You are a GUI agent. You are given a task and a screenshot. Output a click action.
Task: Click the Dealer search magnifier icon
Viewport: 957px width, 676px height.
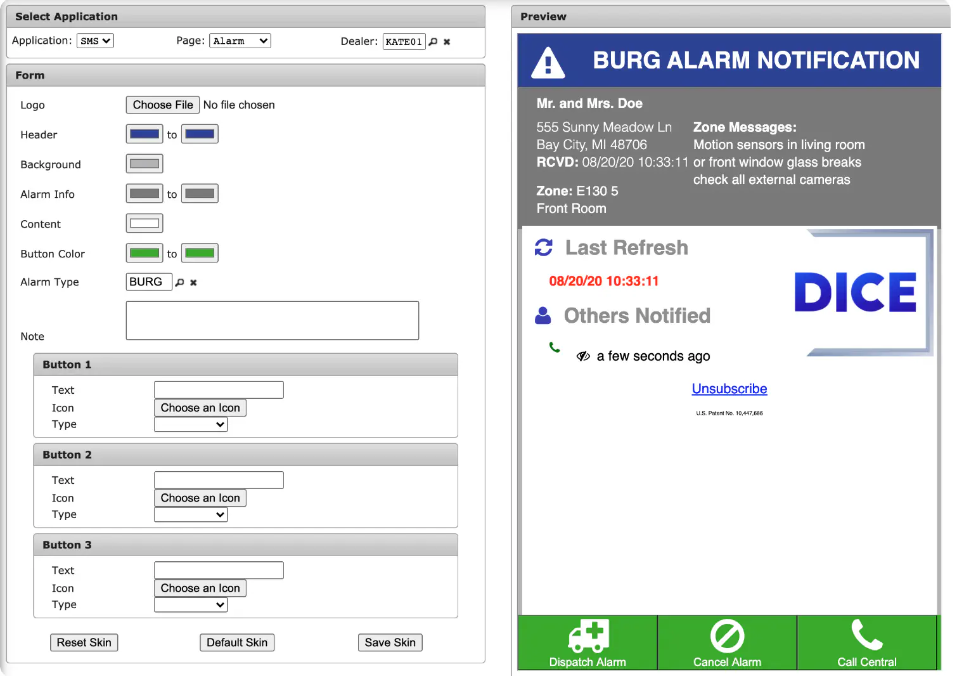(433, 42)
